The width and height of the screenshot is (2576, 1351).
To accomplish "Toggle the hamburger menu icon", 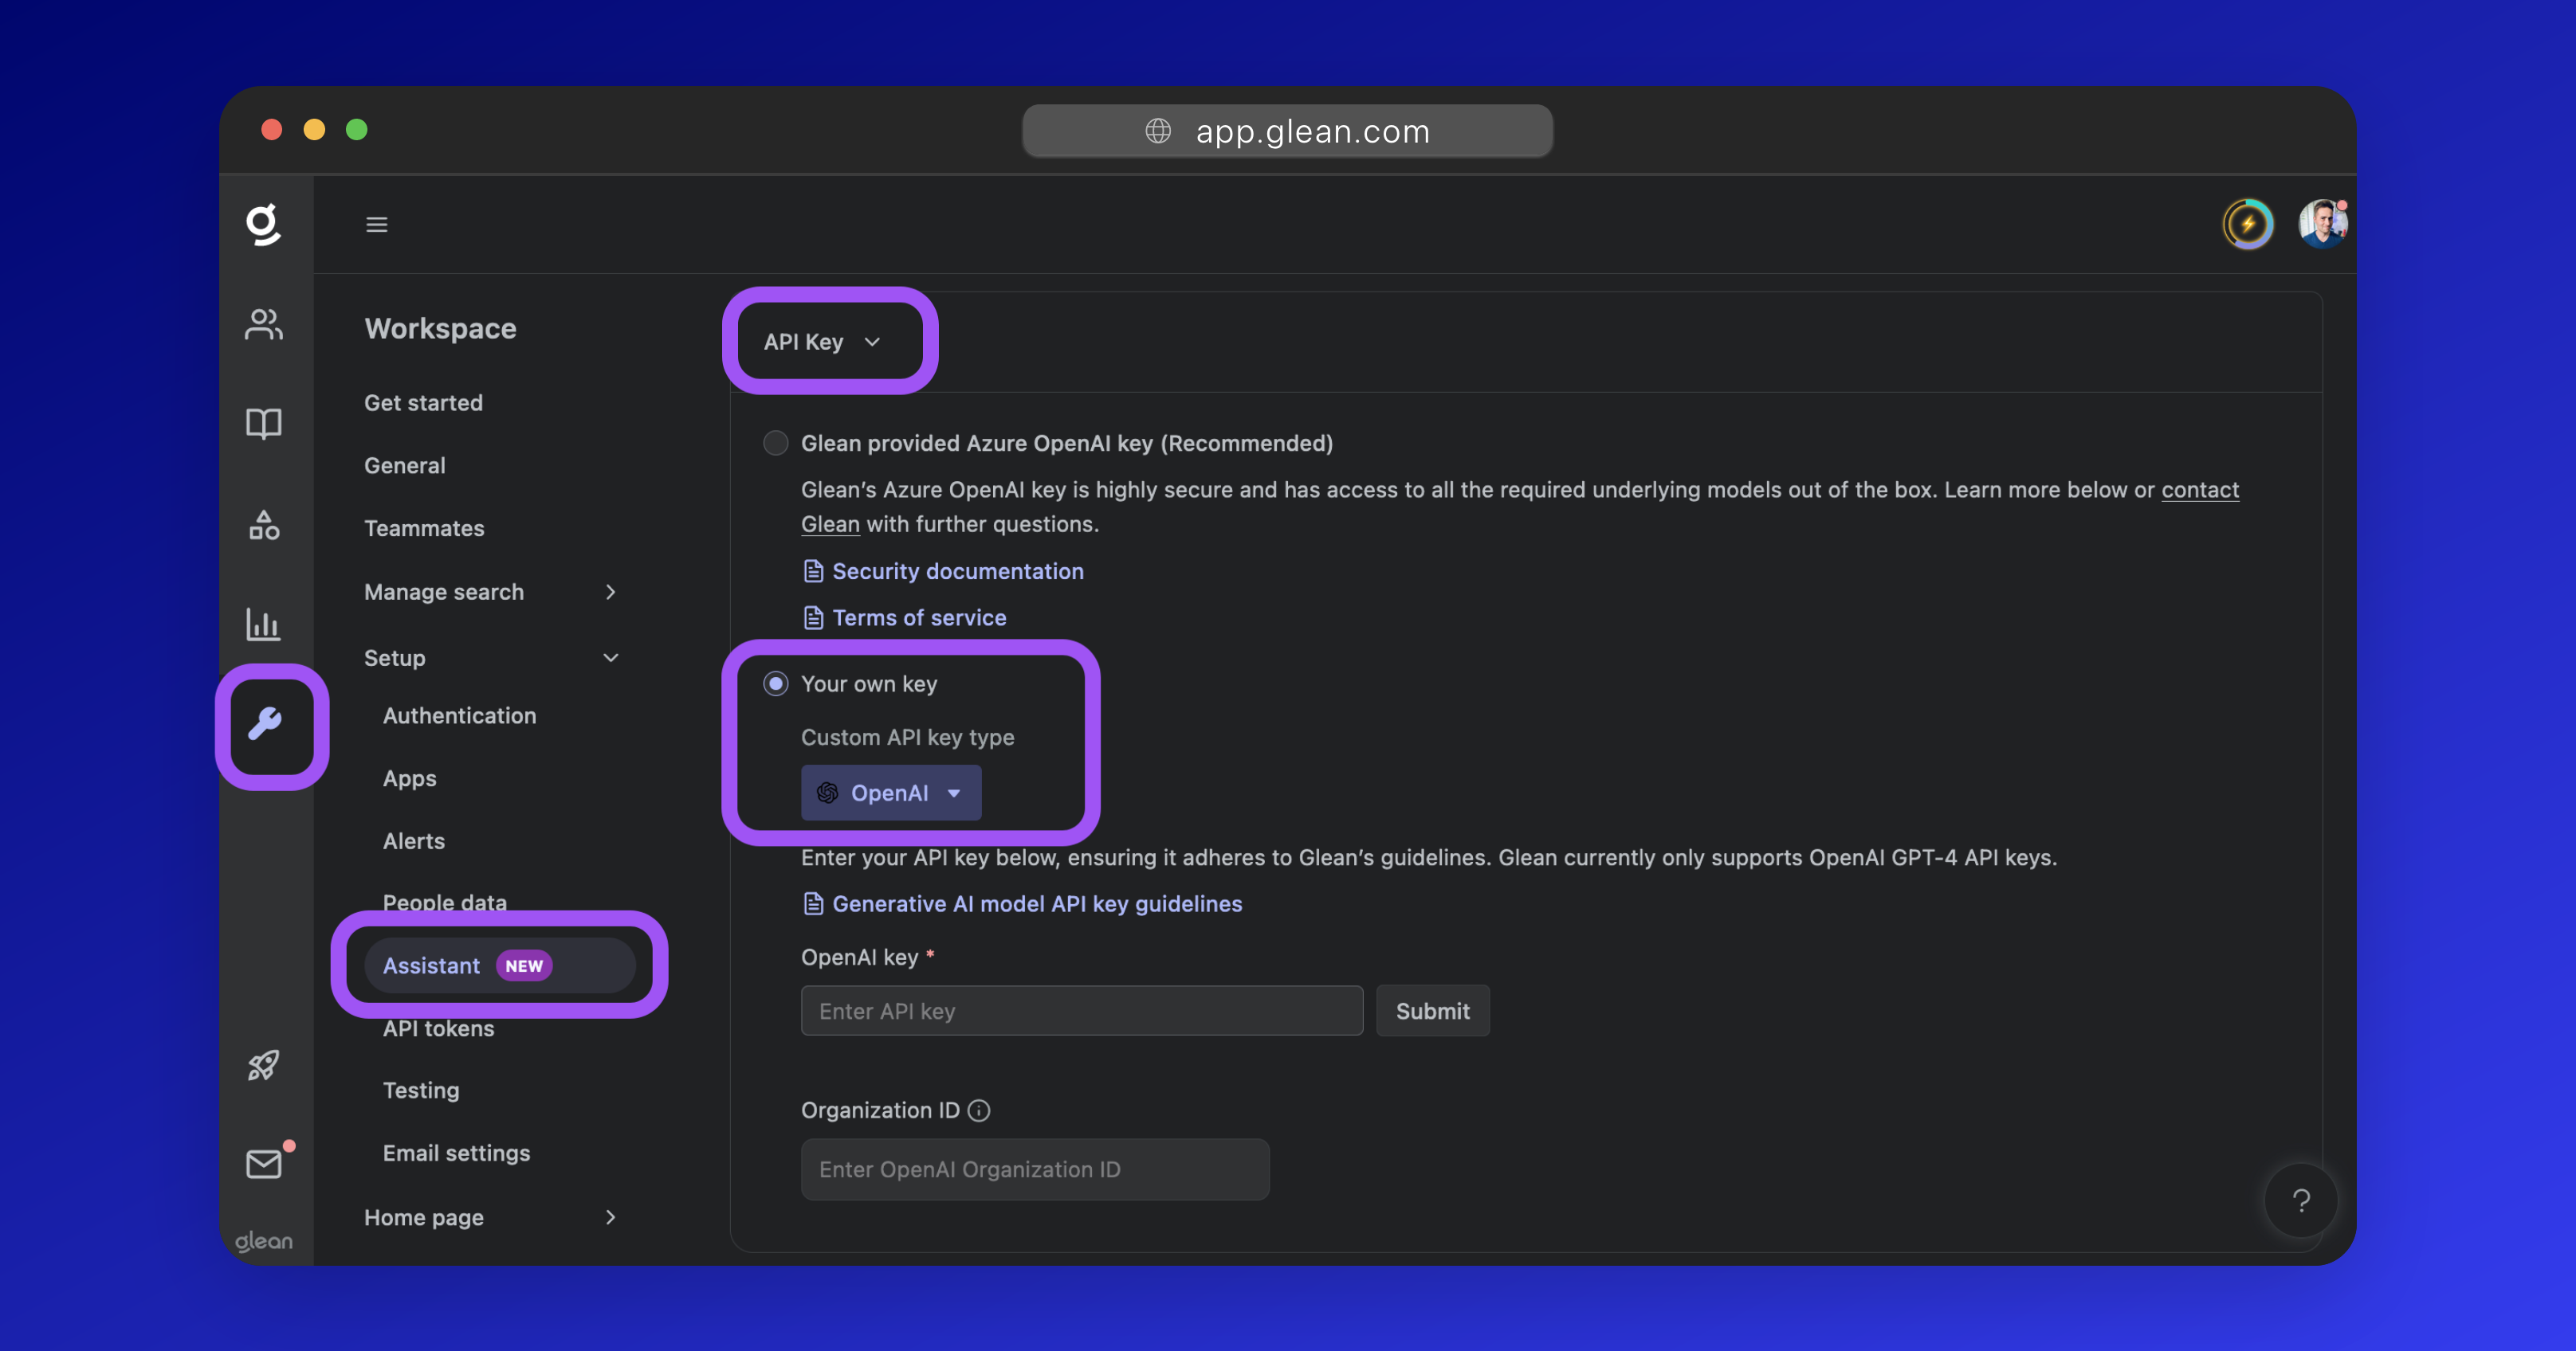I will (x=376, y=225).
